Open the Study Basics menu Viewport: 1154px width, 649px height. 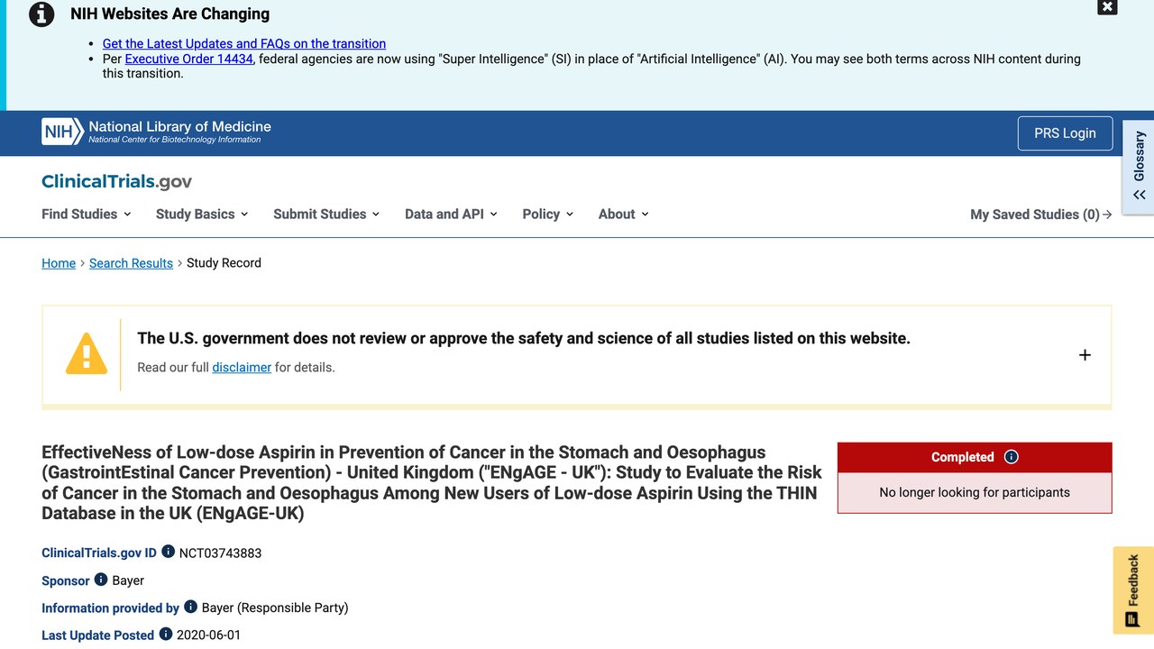(x=202, y=215)
